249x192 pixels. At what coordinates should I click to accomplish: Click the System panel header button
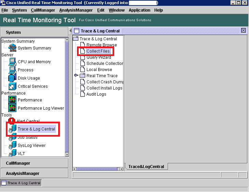pyautogui.click(x=35, y=32)
